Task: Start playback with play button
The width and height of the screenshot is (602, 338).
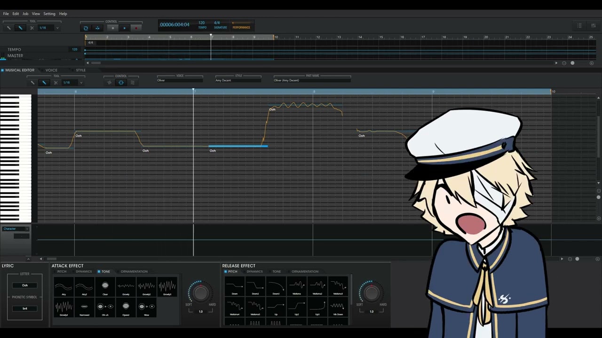Action: pyautogui.click(x=125, y=28)
